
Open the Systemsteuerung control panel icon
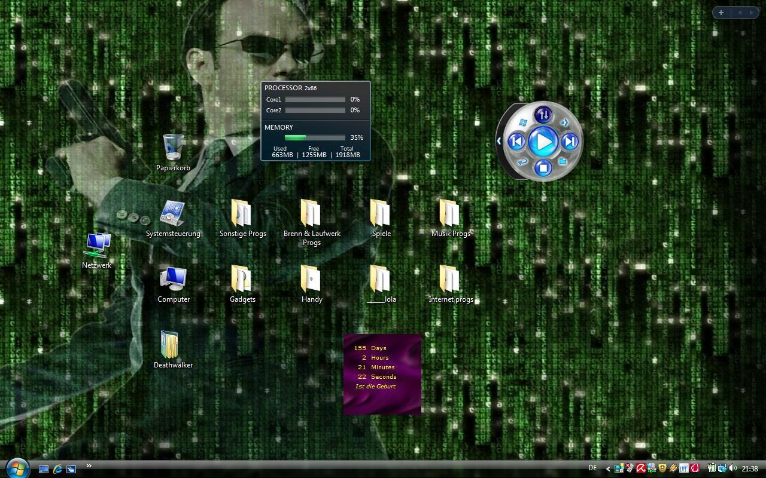(x=173, y=218)
